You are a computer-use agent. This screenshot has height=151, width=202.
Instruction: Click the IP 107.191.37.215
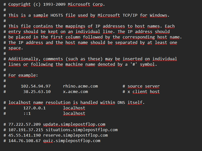26,130
